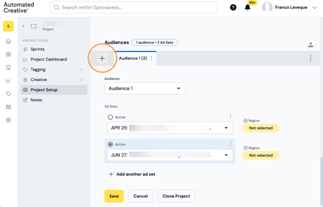Click the Search within Specsavers field
This screenshot has width=323, height=207.
(134, 7)
